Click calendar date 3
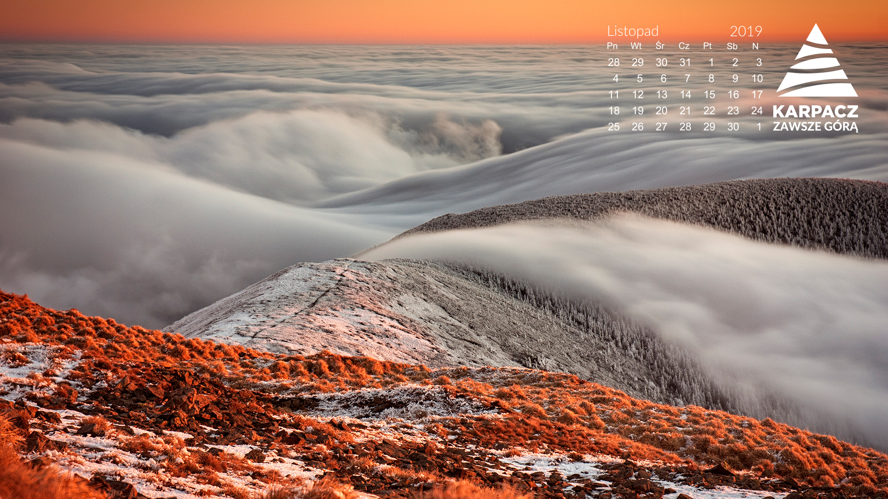Viewport: 888px width, 499px height. pos(759,62)
